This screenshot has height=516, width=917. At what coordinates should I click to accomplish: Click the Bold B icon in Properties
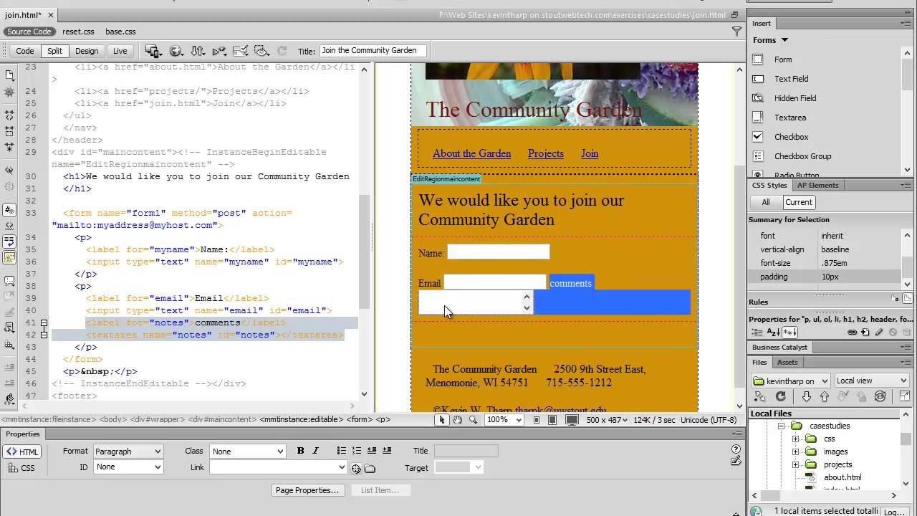point(301,451)
